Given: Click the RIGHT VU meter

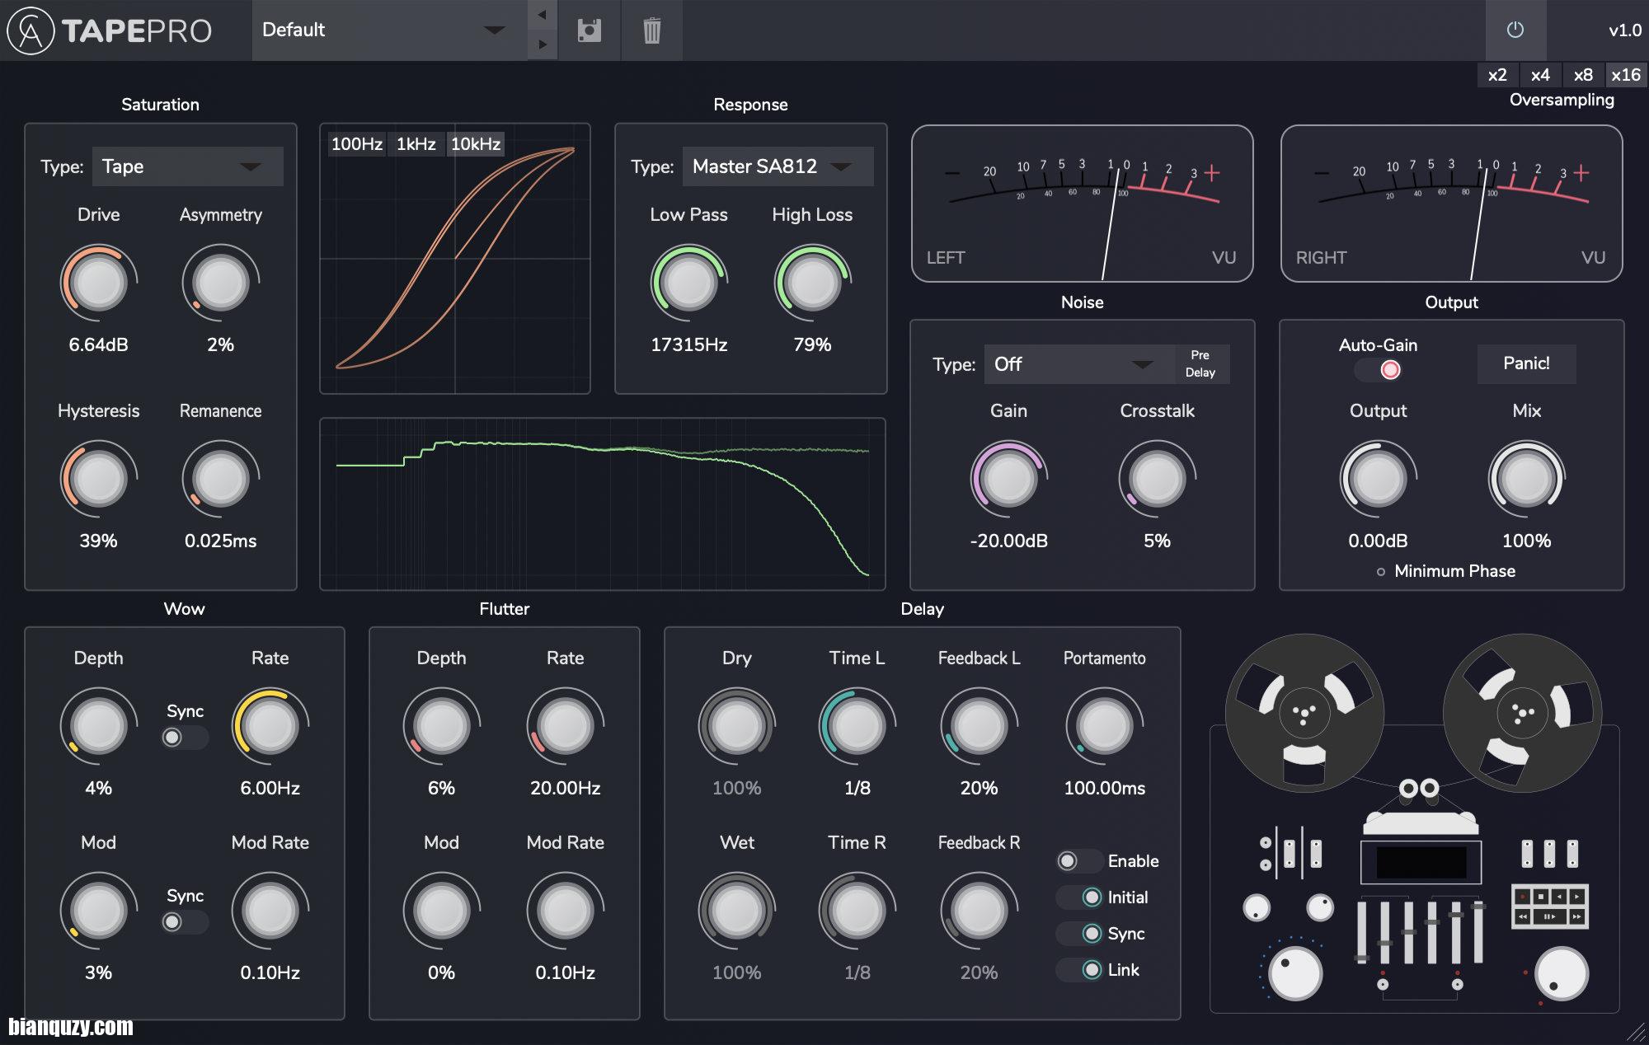Looking at the screenshot, I should [1451, 204].
